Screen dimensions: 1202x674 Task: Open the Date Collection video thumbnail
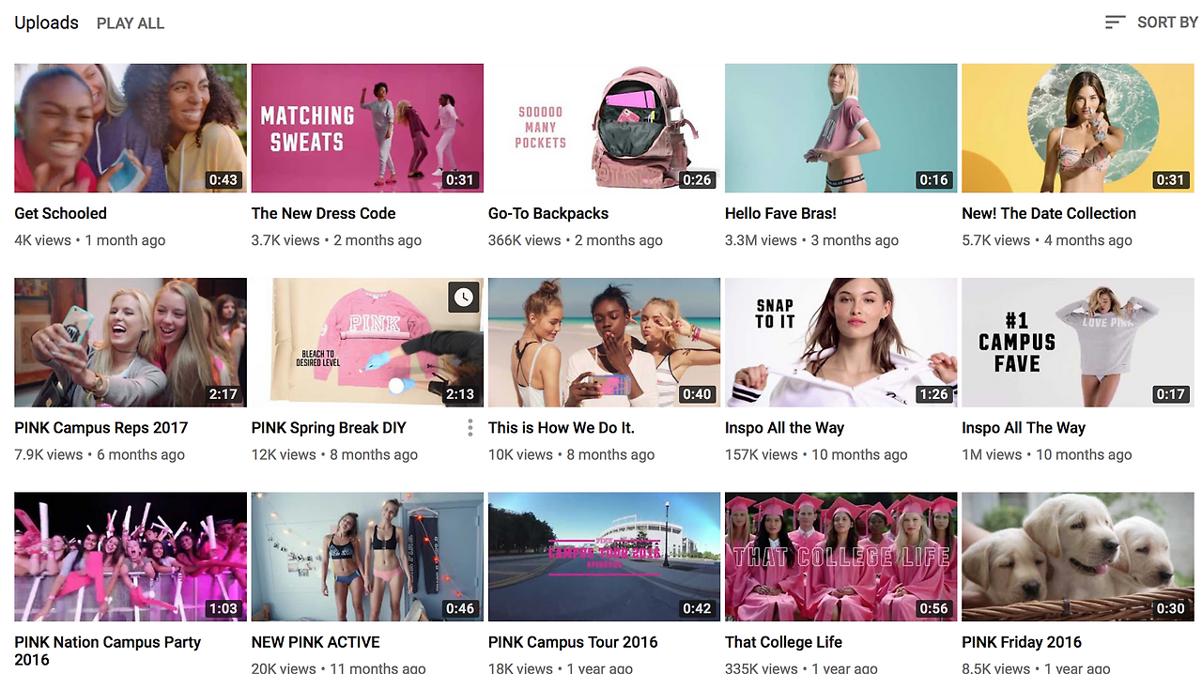click(1078, 128)
